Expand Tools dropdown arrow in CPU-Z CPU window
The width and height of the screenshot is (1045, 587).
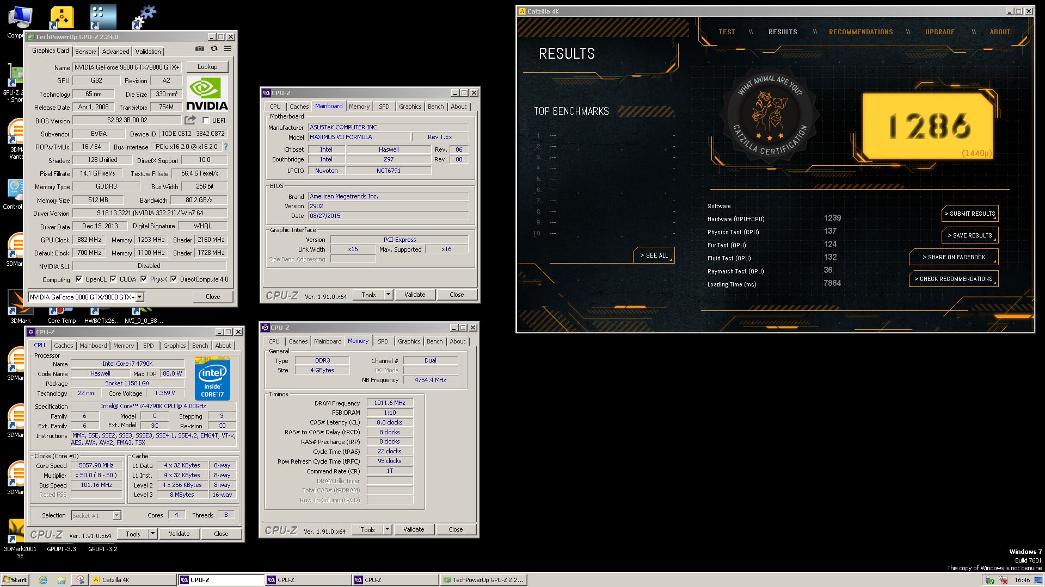(153, 534)
